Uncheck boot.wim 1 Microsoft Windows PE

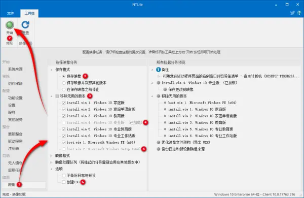click(64, 142)
